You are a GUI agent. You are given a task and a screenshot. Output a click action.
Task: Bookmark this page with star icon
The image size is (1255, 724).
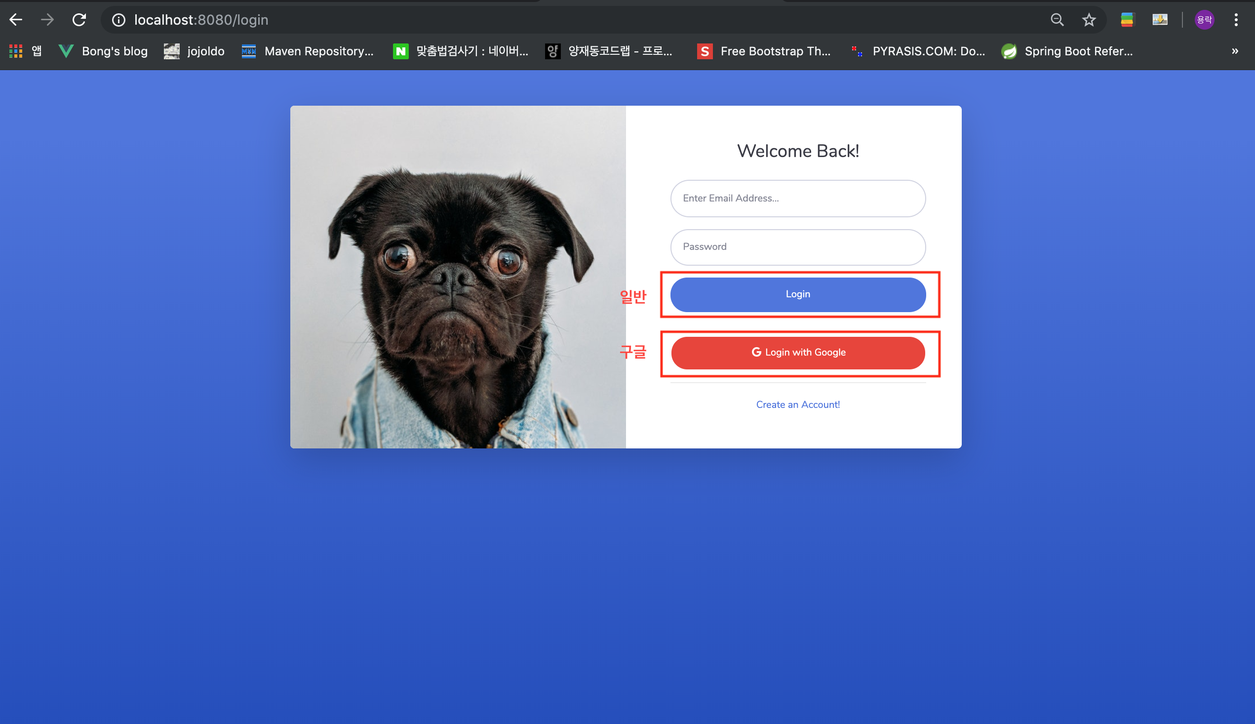[x=1089, y=20]
